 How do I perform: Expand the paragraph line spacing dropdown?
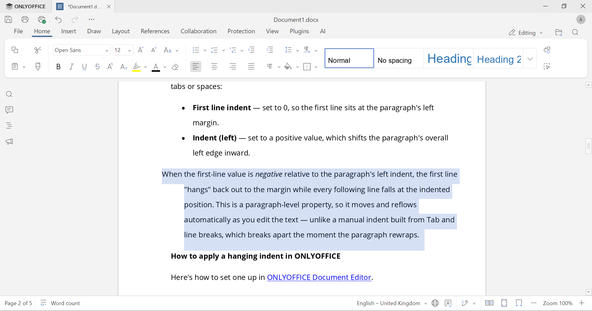click(x=298, y=50)
